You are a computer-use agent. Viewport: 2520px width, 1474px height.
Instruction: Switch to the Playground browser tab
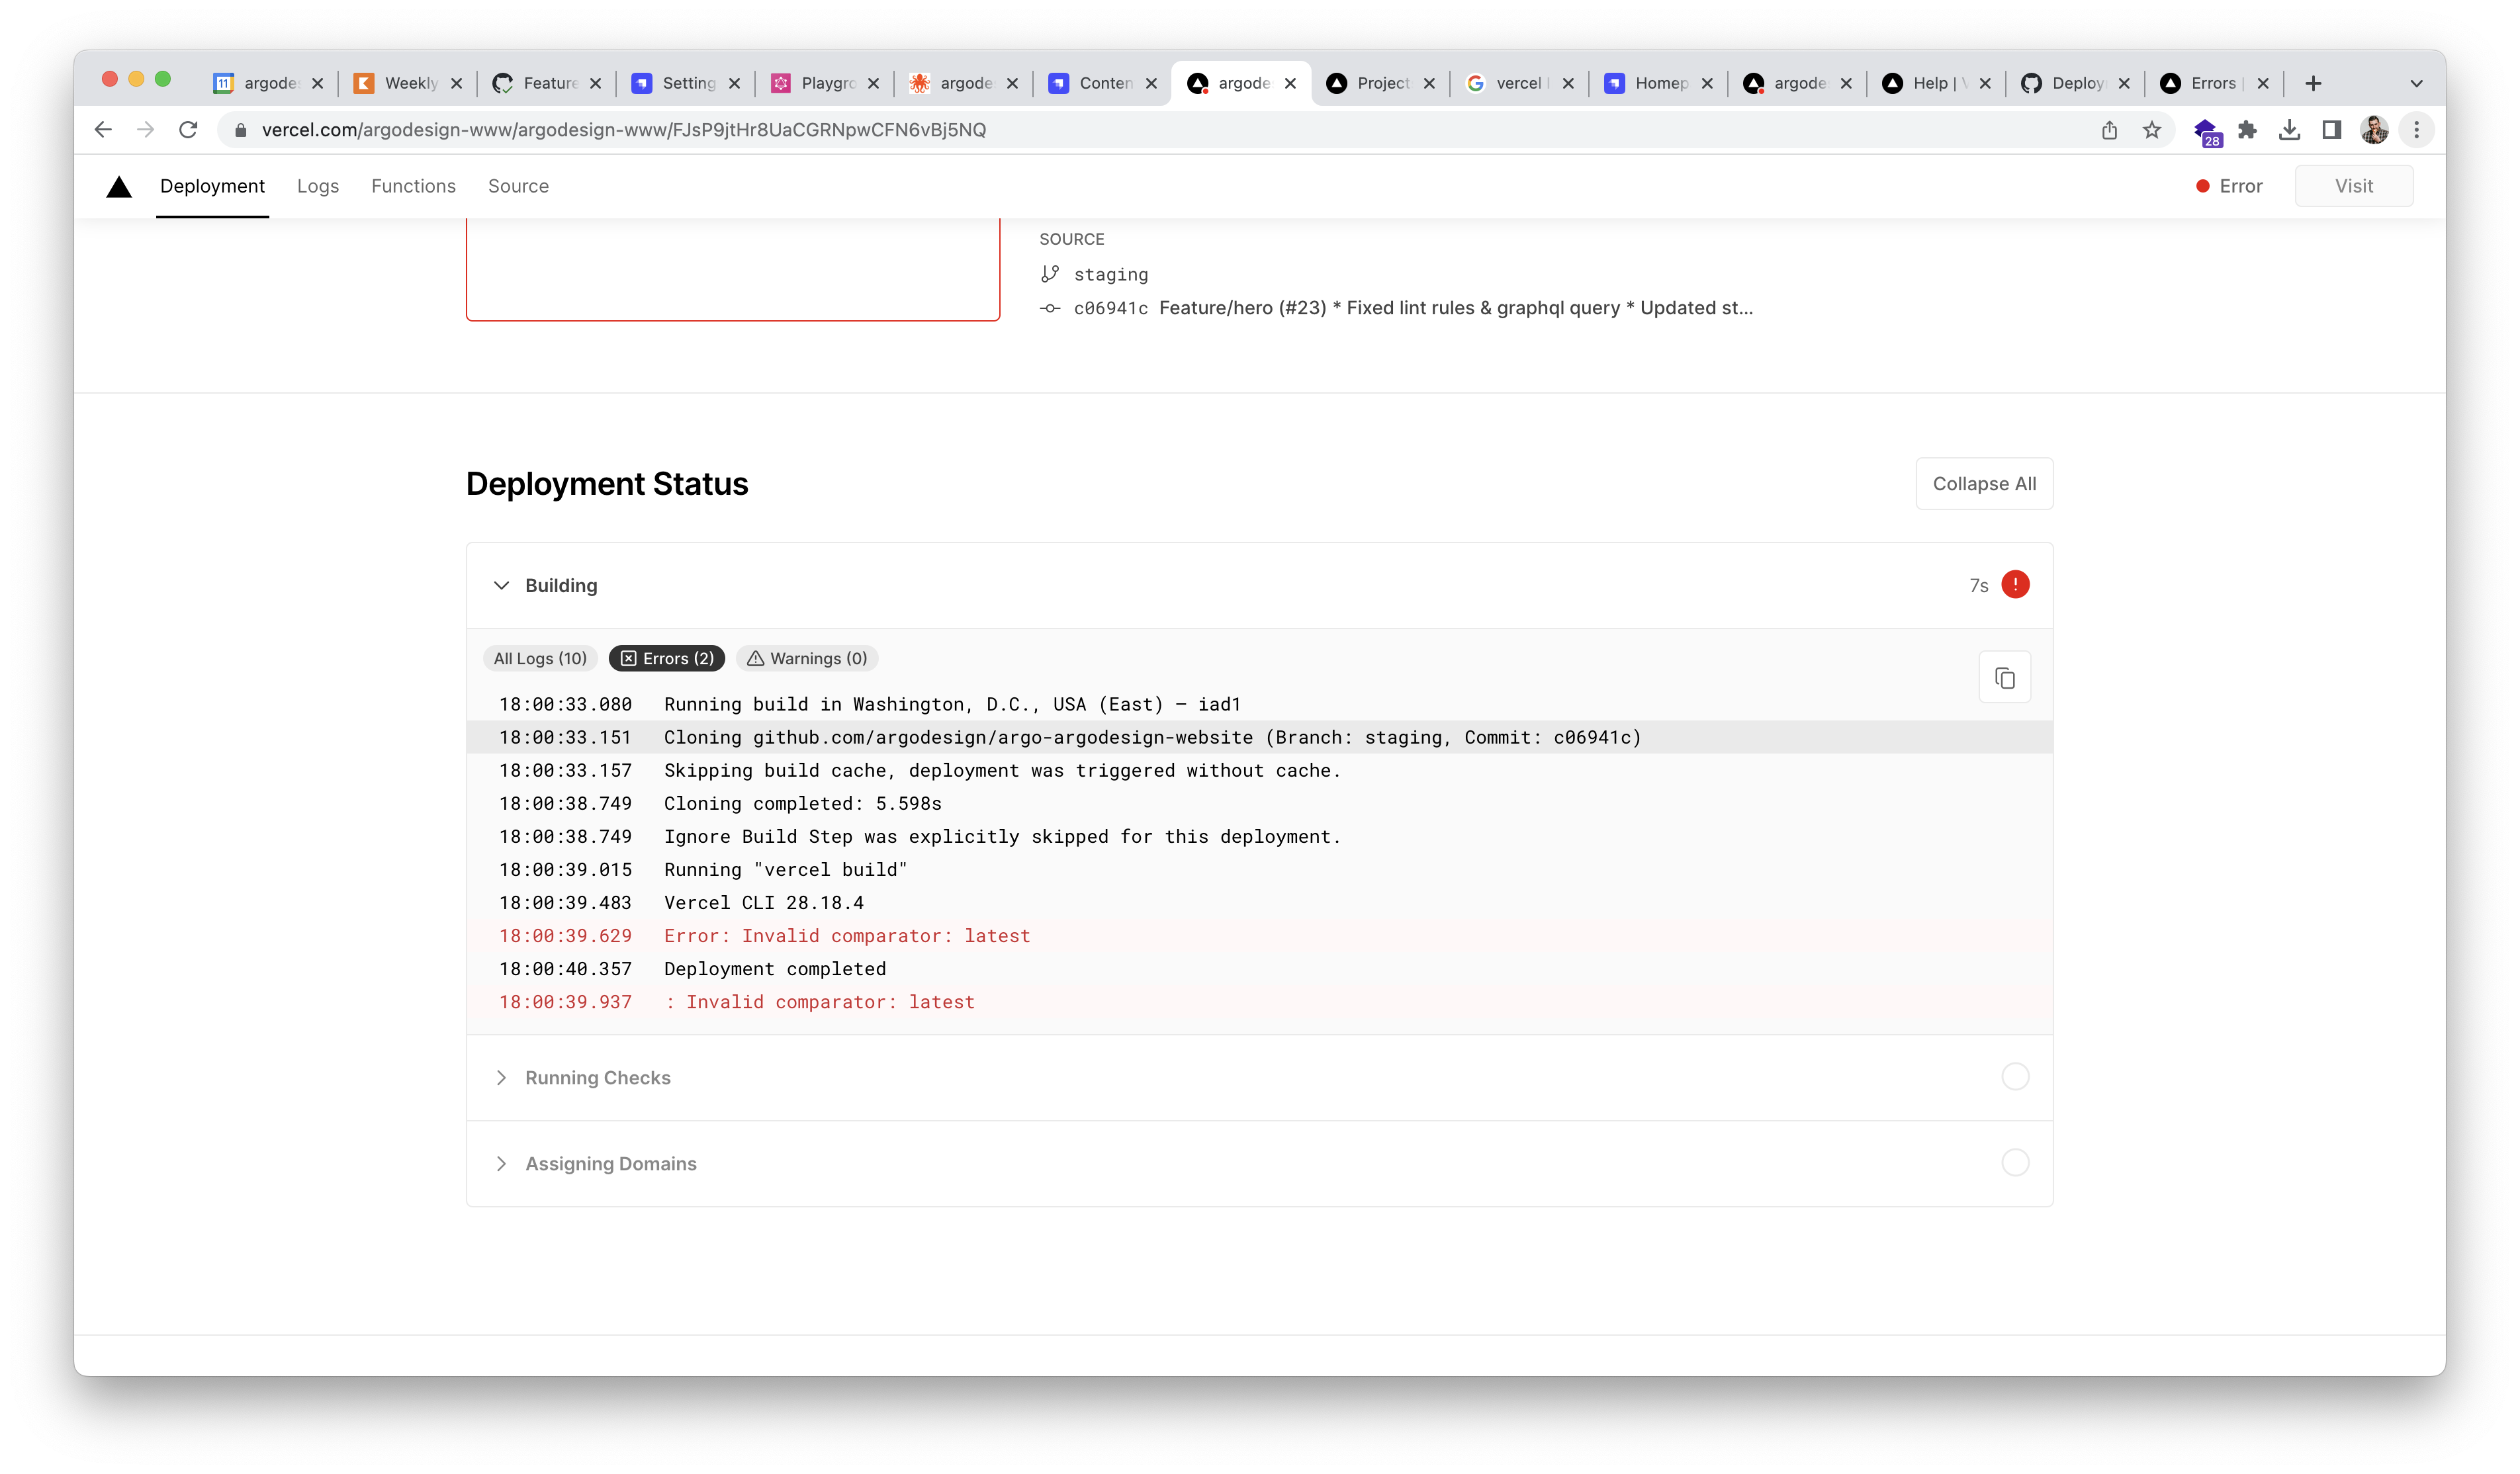pyautogui.click(x=826, y=83)
